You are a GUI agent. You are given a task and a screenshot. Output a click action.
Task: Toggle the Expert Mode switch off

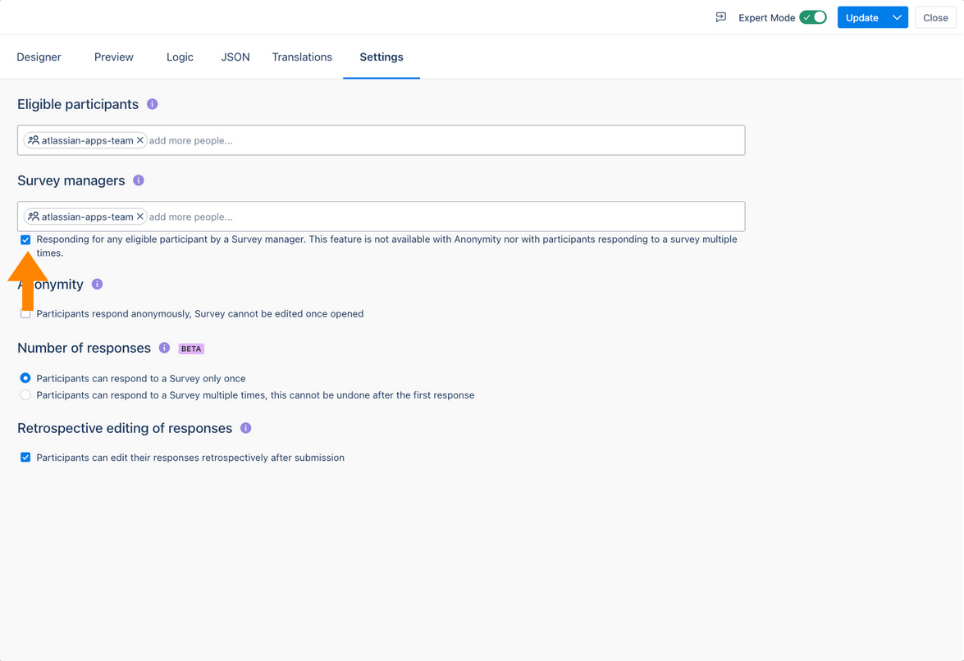813,17
